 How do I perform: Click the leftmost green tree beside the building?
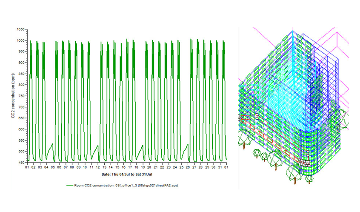click(x=244, y=138)
